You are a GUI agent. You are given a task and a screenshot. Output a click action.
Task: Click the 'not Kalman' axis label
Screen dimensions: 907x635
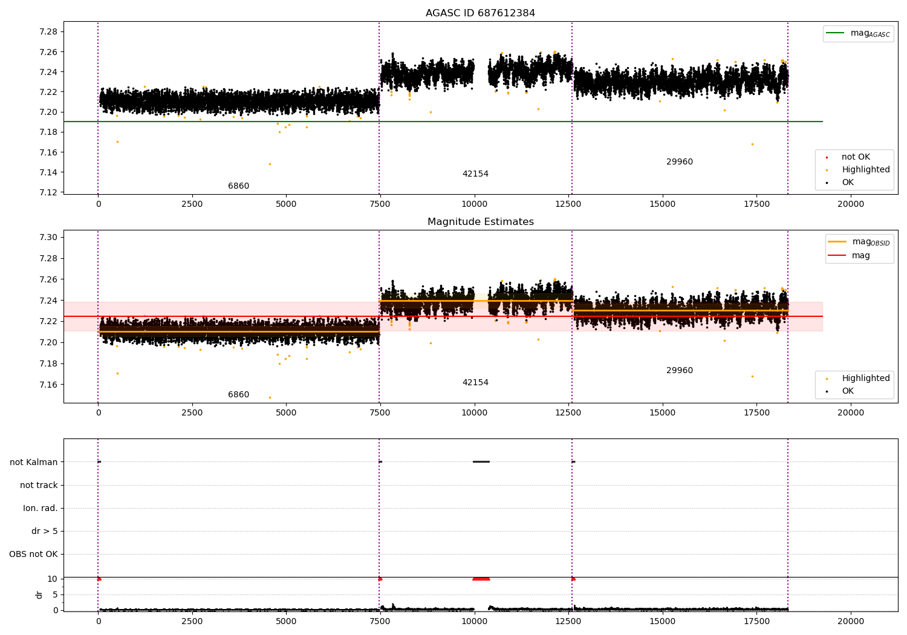tap(34, 463)
